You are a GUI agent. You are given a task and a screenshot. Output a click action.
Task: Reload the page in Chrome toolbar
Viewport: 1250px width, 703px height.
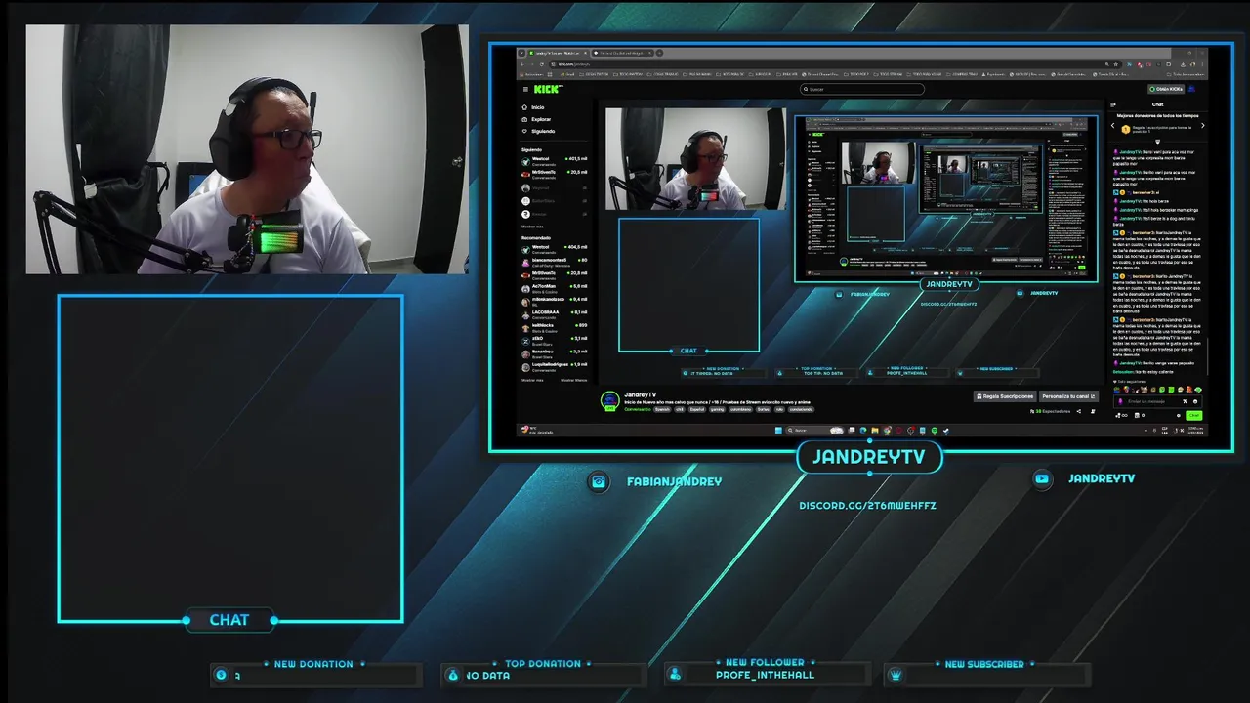pos(542,64)
